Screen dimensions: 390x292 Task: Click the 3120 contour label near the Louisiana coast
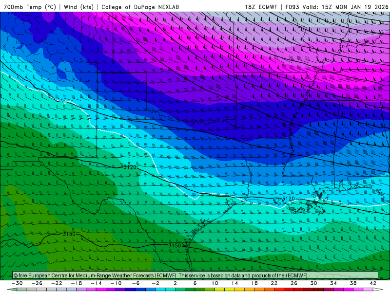click(x=289, y=199)
